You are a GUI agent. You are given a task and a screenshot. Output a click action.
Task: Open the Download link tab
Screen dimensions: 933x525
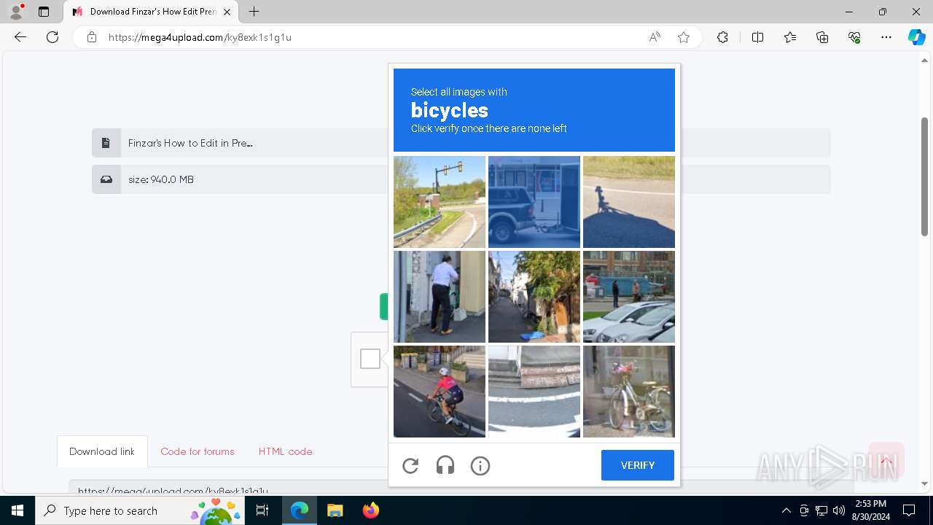point(102,451)
